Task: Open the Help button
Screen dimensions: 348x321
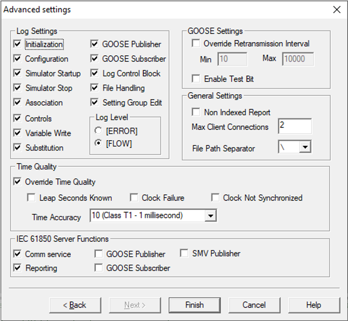Action: [x=314, y=305]
